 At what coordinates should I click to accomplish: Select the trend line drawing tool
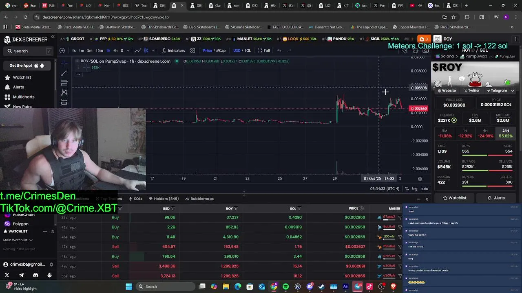point(64,73)
